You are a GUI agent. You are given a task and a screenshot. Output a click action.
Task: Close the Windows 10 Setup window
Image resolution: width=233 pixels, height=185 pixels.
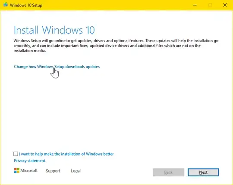225,5
